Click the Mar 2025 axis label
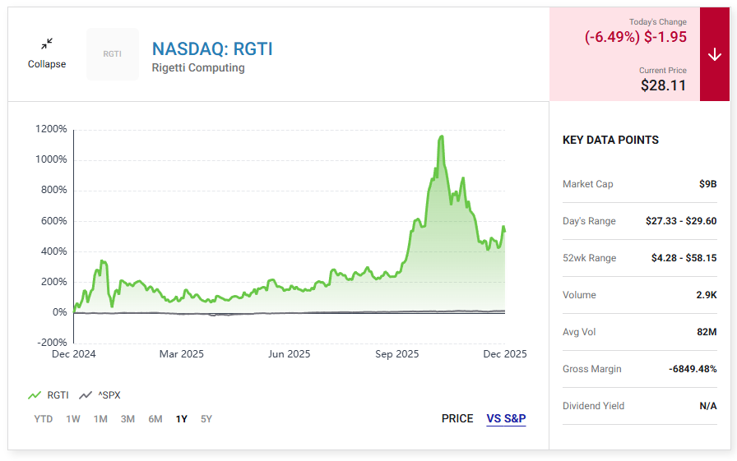Viewport: 737px width, 461px height. click(x=182, y=354)
